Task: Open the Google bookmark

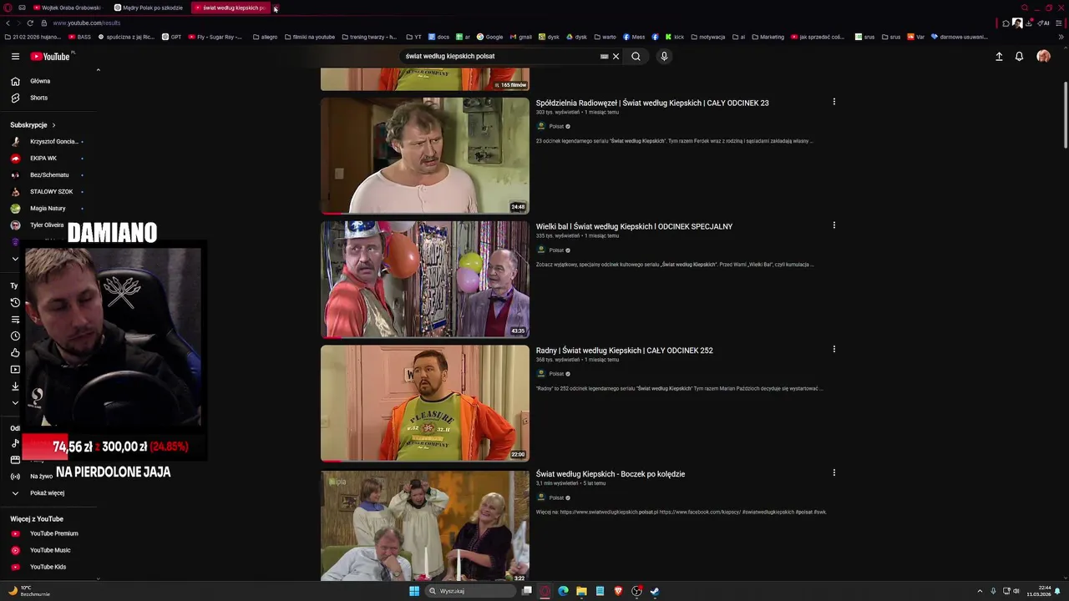Action: click(489, 37)
